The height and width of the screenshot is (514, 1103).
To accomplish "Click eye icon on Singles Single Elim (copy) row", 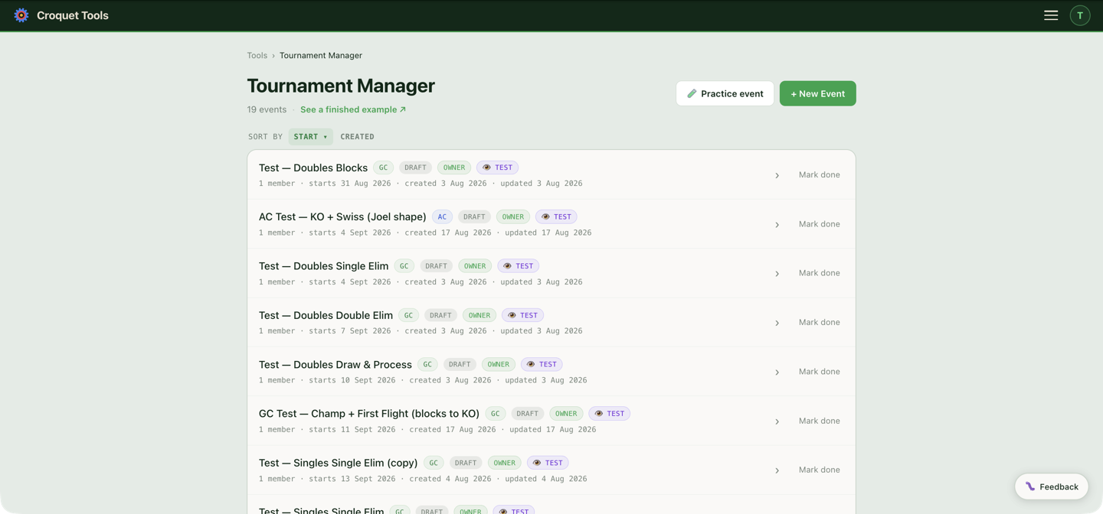I will tap(537, 463).
